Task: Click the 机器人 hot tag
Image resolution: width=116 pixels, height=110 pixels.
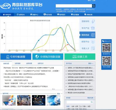Action: click(85, 106)
